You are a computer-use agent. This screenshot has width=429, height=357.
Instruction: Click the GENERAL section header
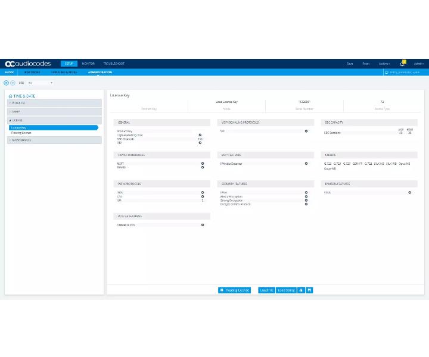click(162, 123)
